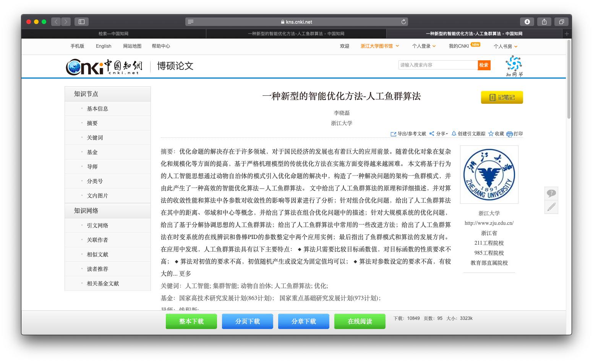Click the green 整本下载 download button
Viewport: 593px width, 363px height.
coord(191,321)
